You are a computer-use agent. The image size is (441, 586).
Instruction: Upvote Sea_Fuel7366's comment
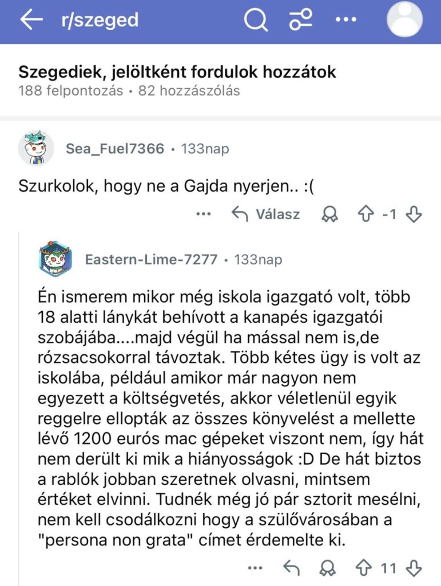[x=364, y=214]
